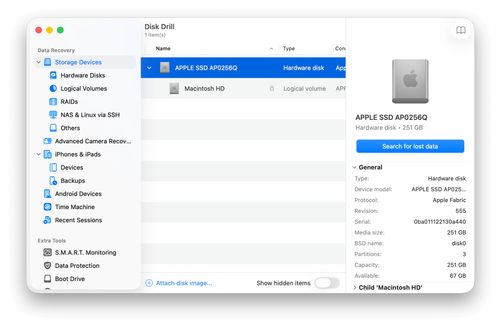Open Boot Drive tool
Viewport: 501px width, 328px height.
click(x=70, y=279)
